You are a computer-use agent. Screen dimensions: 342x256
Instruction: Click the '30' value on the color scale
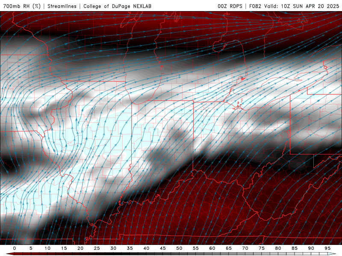pos(113,248)
